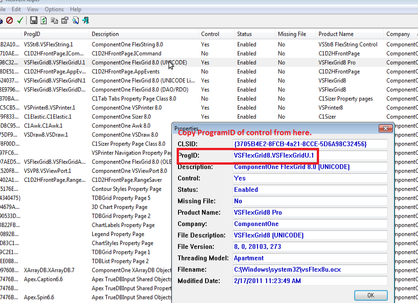
Task: Open the View menu
Action: tap(33, 9)
